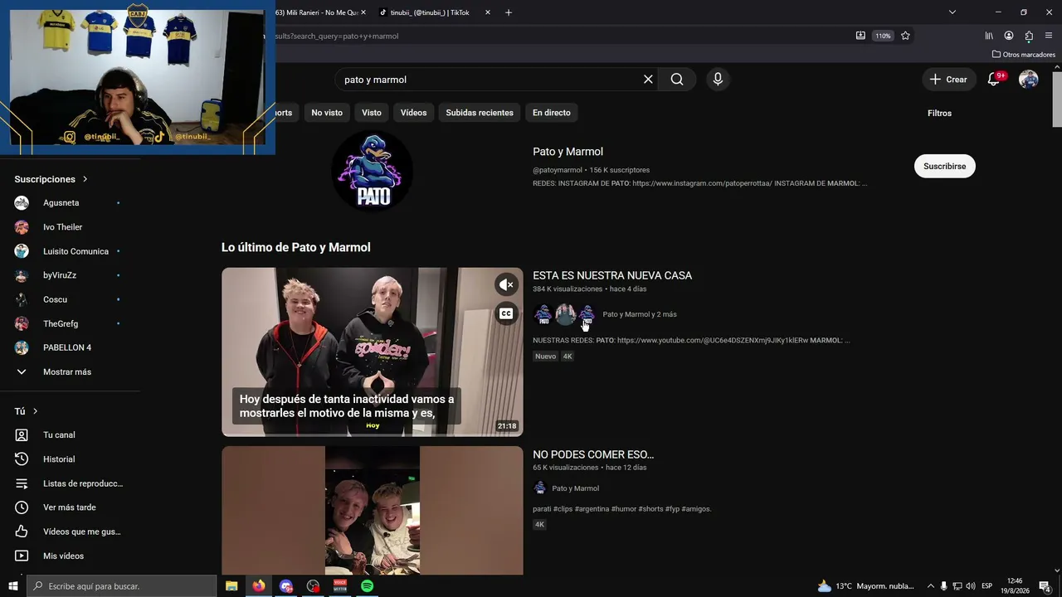The image size is (1062, 597).
Task: Open Ver más tarde in the sidebar
Action: tap(71, 507)
